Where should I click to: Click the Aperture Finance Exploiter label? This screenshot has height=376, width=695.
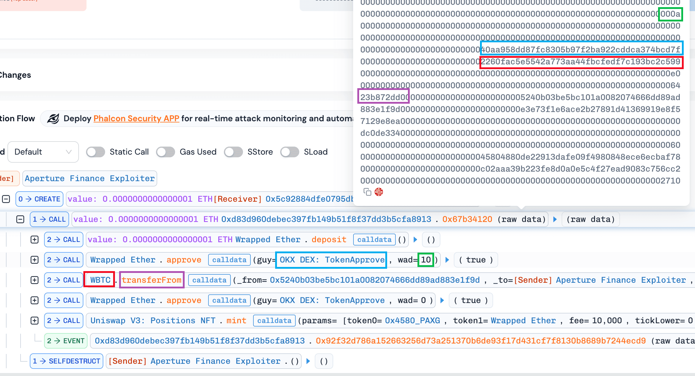click(x=90, y=178)
